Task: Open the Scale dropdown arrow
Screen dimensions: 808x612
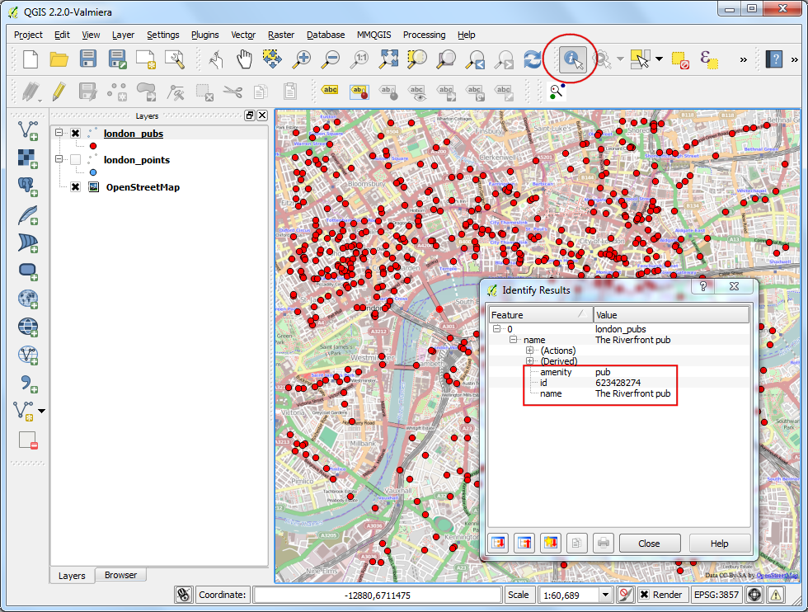Action: 605,595
